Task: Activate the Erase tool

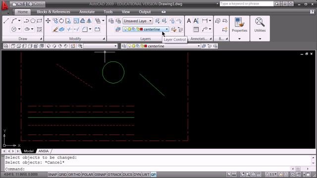Action: 55,29
